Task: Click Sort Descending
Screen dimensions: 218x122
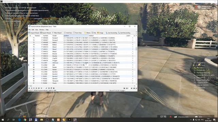Action: [x=124, y=33]
